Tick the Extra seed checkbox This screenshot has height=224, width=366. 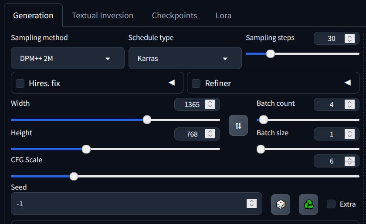click(x=331, y=204)
